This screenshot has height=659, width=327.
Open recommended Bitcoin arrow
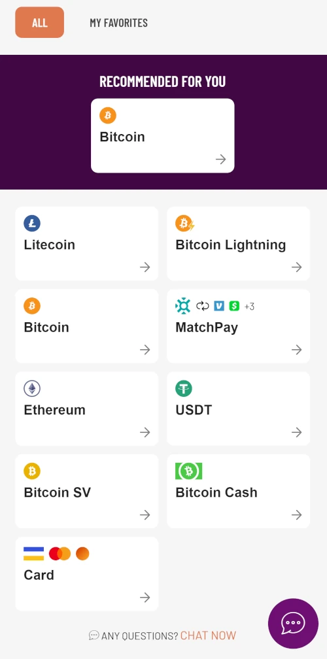[220, 160]
